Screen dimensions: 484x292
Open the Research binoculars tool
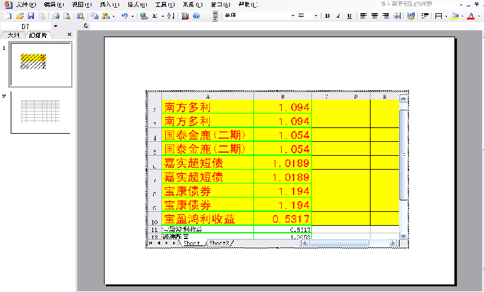tap(80, 16)
